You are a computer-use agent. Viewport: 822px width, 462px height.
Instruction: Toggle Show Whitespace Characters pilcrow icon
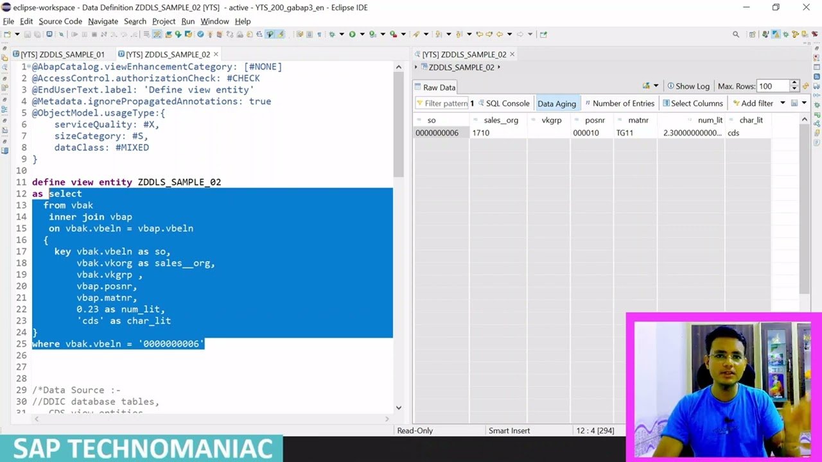[319, 34]
